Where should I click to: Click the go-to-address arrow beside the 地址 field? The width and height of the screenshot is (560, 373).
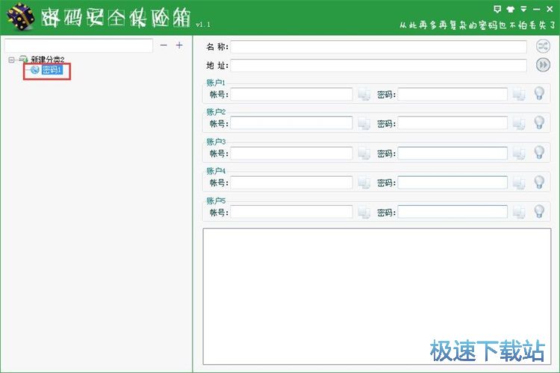coord(543,66)
